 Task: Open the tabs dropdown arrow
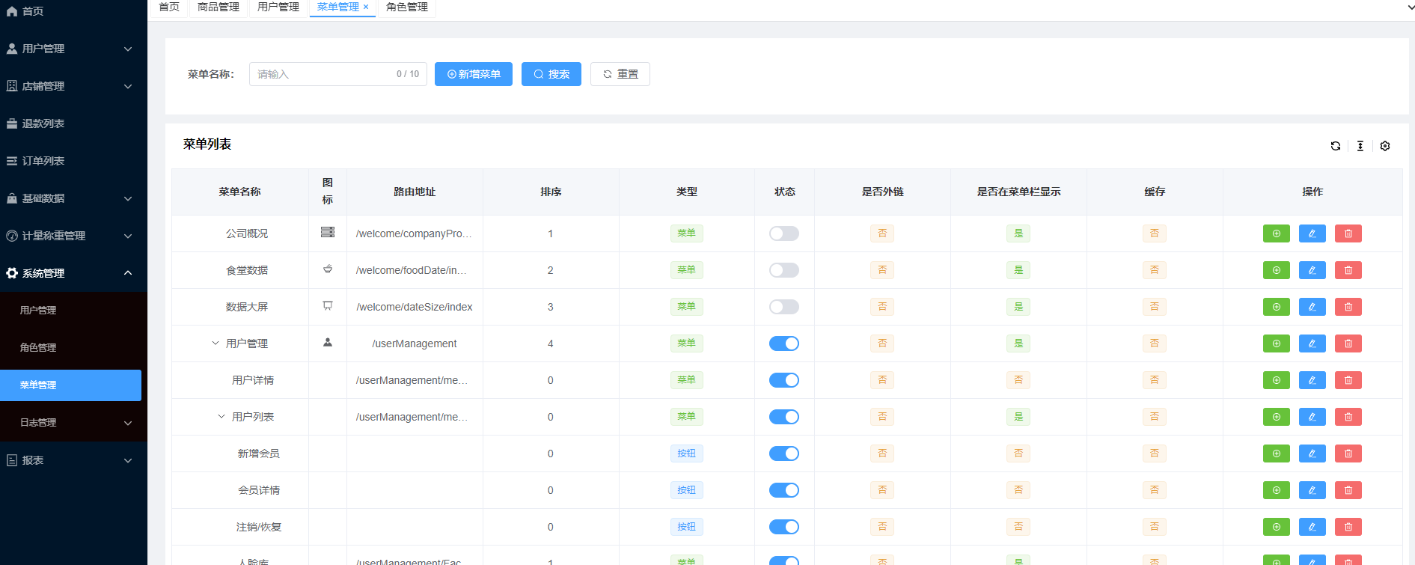(x=1410, y=7)
